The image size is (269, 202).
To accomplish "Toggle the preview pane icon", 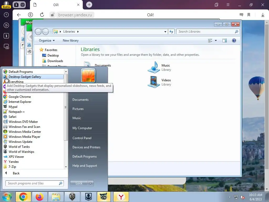I will (225, 41).
